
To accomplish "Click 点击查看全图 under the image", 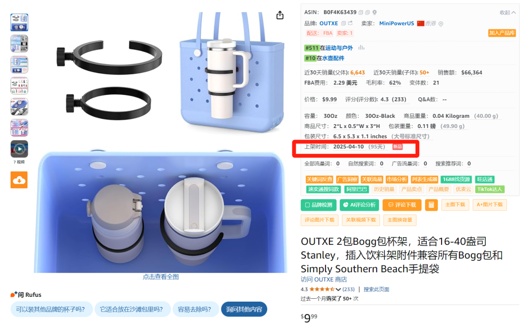I will pos(160,277).
